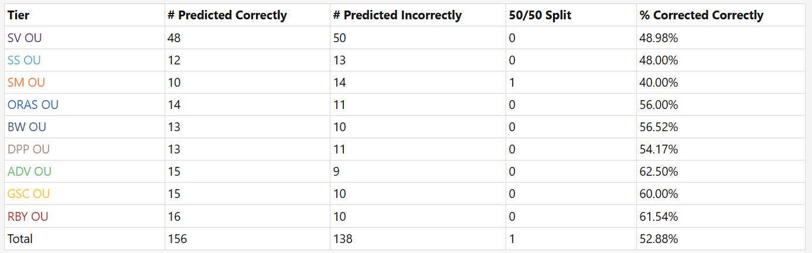Click the 138 total incorrect cell
812x253 pixels.
343,238
